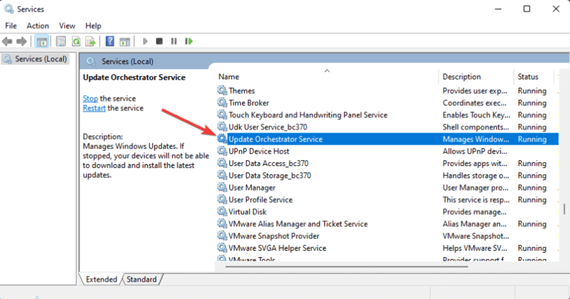Select Touch Keyboard and Handwriting Panel Service
Viewport: 570px width, 299px height.
coord(308,115)
